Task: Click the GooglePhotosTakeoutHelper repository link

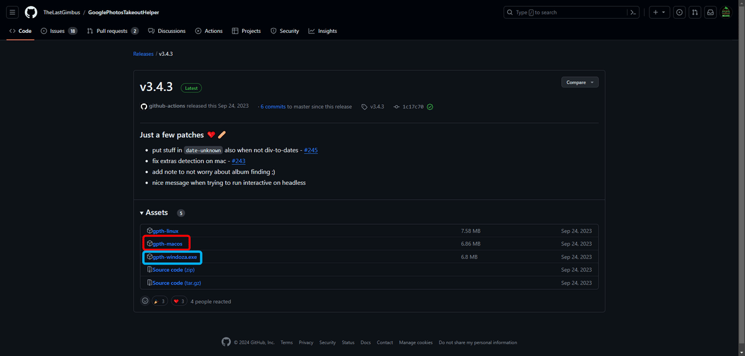Action: 124,12
